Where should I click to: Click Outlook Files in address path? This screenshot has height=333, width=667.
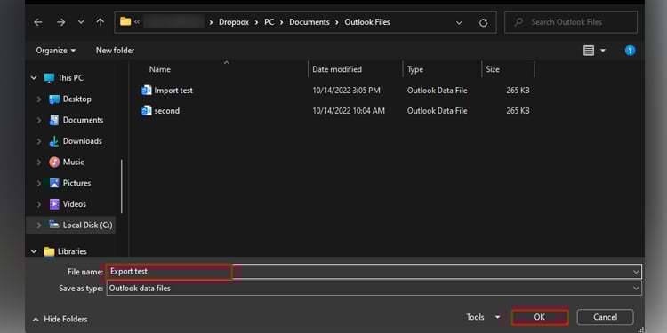tap(367, 22)
